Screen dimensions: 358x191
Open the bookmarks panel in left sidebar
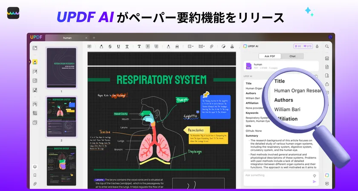(x=35, y=175)
